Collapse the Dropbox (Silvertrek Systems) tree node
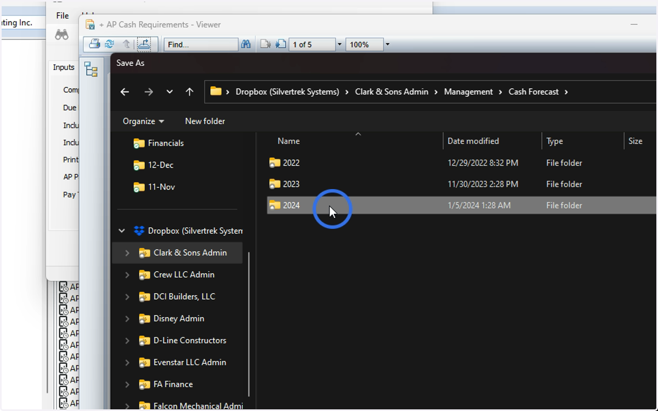Screen dimensions: 658x411 coord(122,231)
